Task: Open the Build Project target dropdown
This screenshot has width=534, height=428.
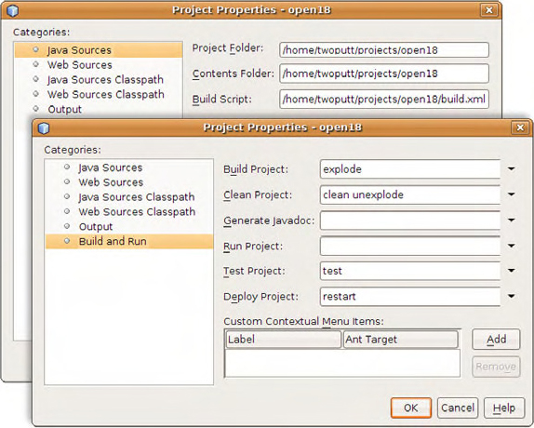Action: [x=511, y=169]
